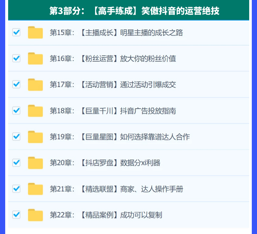Image resolution: width=257 pixels, height=234 pixels.
Task: Open the folder icon for 第16章 粉丝运营
Action: click(x=35, y=59)
